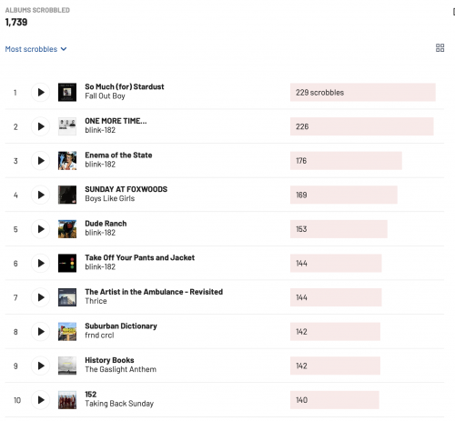Click the 229 scrobbles bar
Image resolution: width=455 pixels, height=421 pixels.
(363, 93)
